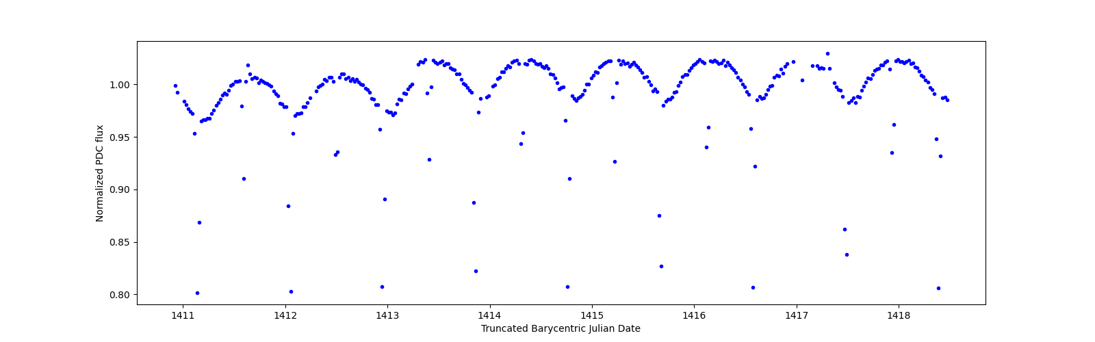Click the x-axis tick label 1411
The height and width of the screenshot is (342, 1095).
pos(183,316)
